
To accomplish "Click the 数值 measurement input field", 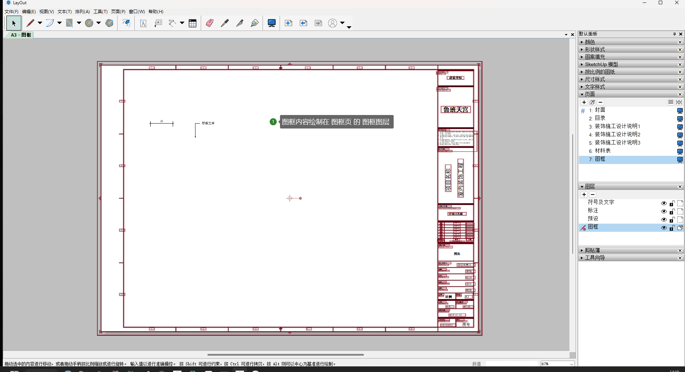I will (x=512, y=364).
